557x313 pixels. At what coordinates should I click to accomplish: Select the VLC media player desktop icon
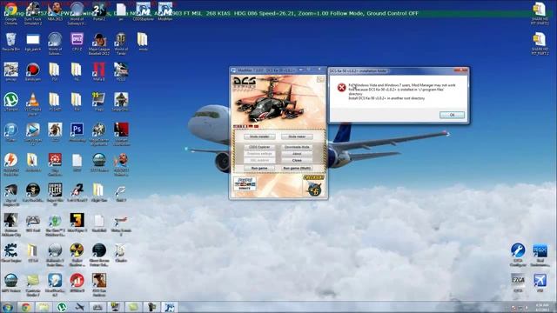(33, 104)
